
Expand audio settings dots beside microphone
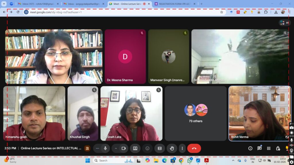tap(97, 148)
